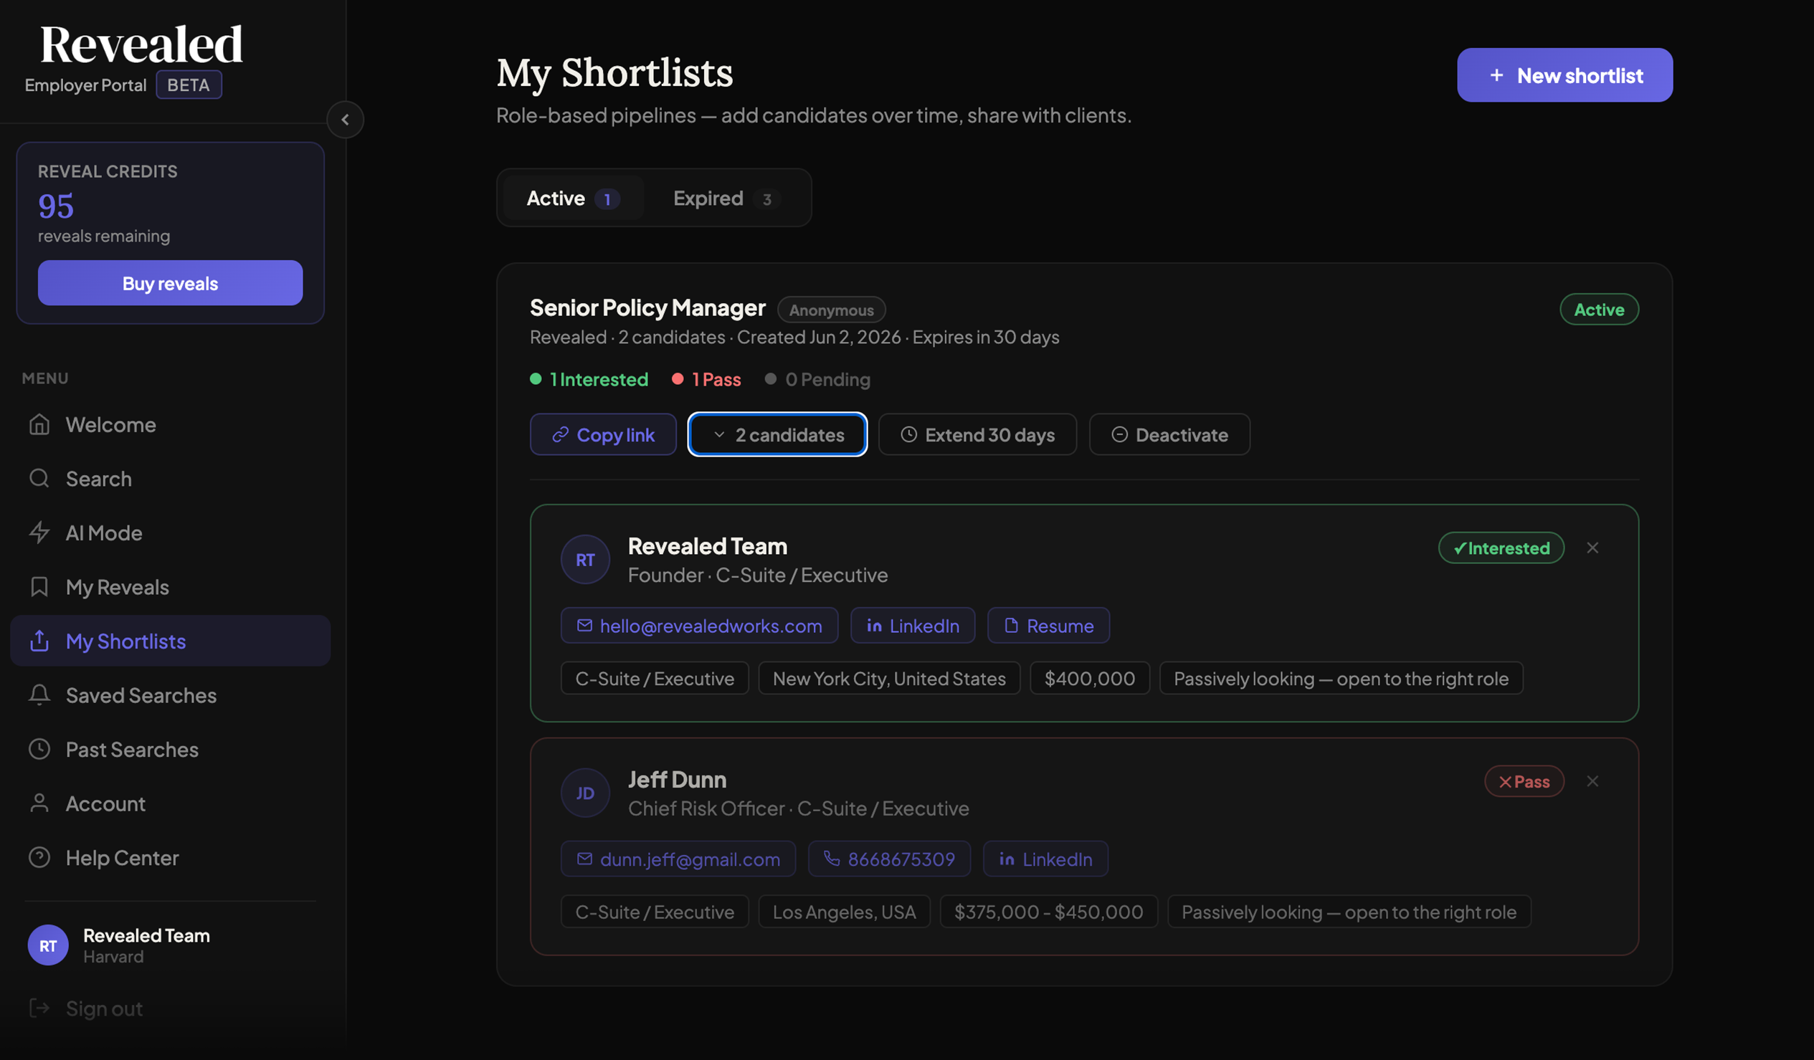1814x1060 pixels.
Task: Click the RT avatar in sidebar footer
Action: [x=48, y=945]
